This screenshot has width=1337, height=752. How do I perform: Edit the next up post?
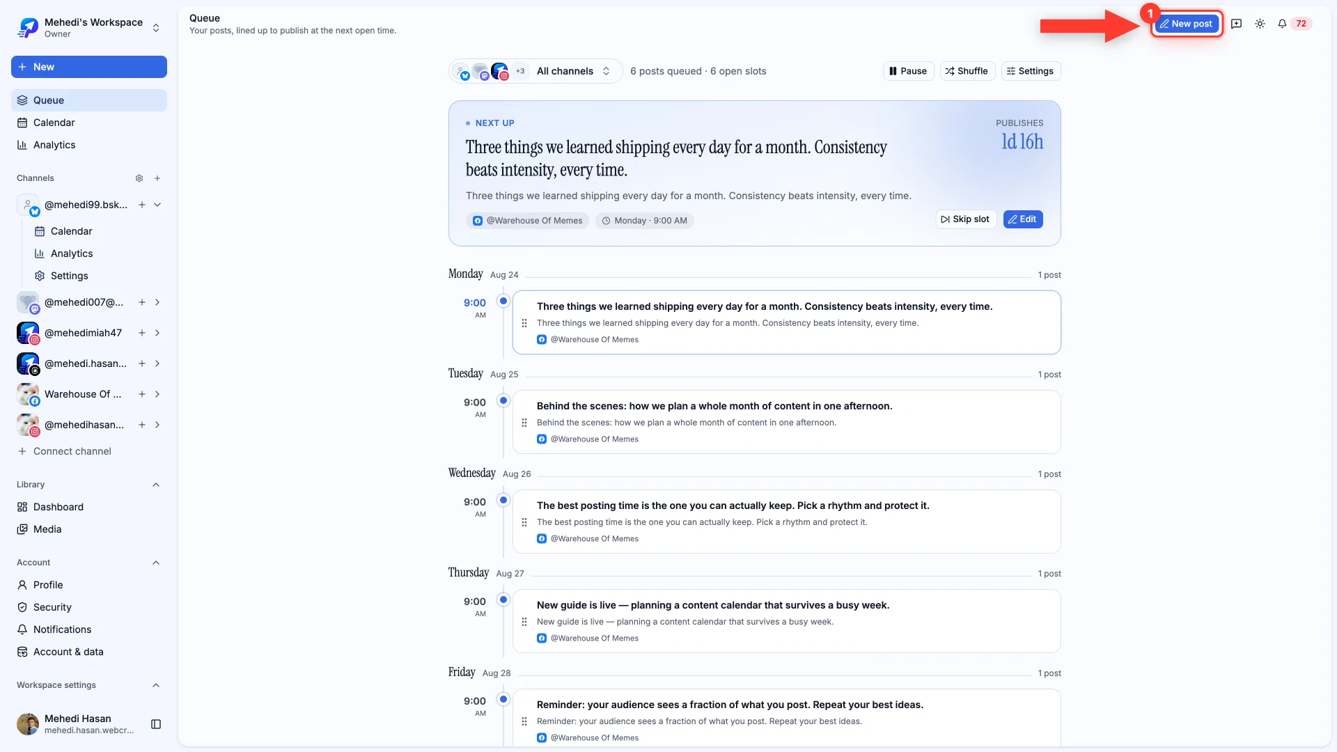(1022, 219)
